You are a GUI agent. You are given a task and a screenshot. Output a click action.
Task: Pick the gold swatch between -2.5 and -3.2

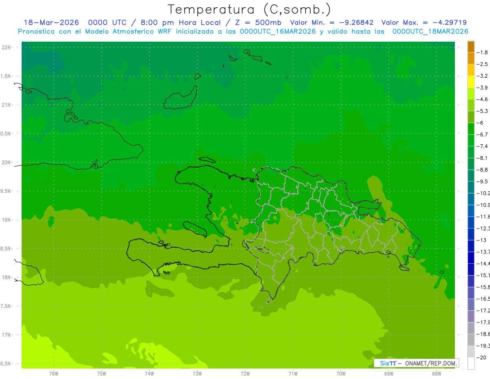tap(471, 70)
